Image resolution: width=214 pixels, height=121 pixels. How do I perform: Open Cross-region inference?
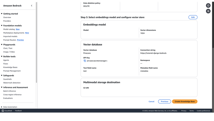click(x=12, y=95)
